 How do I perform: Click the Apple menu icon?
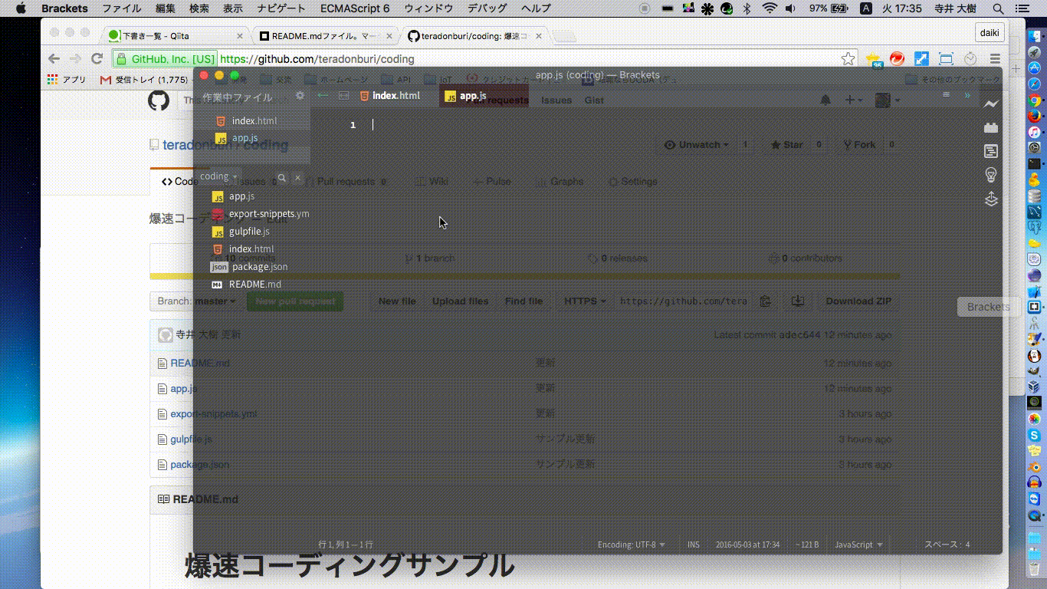pos(21,8)
